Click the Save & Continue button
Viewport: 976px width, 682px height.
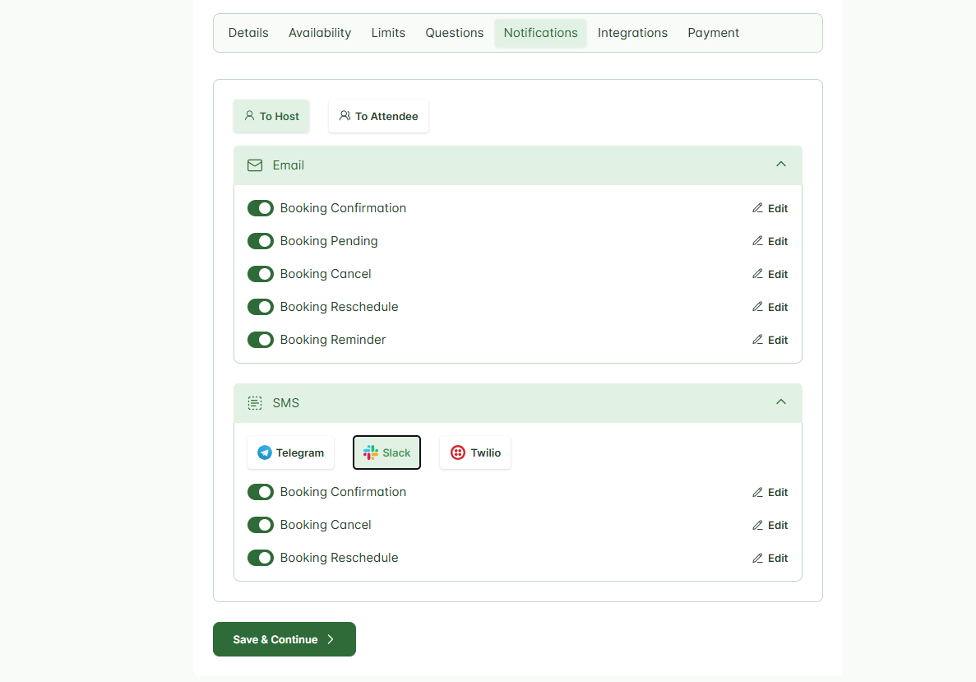click(x=284, y=640)
